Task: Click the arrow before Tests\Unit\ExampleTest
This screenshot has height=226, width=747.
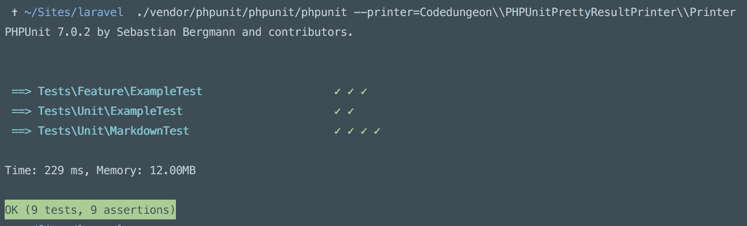Action: click(x=21, y=111)
